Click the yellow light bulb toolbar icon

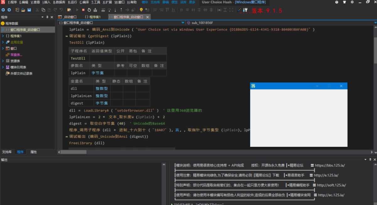tap(141, 10)
